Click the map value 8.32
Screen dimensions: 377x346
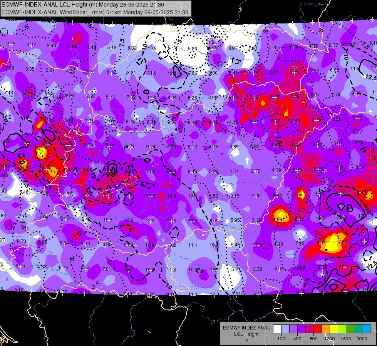(x=132, y=48)
